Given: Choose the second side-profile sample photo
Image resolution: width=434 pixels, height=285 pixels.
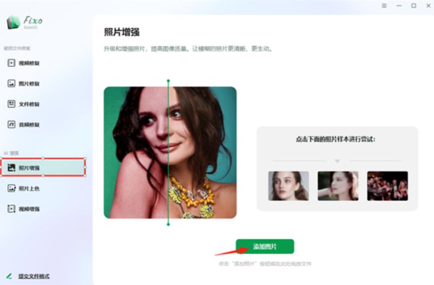Looking at the screenshot, I should coord(338,186).
